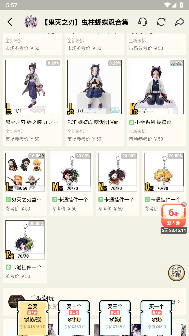This screenshot has height=336, width=189.
Task: Close the 6折 new-user coupon popup
Action: [x=184, y=204]
